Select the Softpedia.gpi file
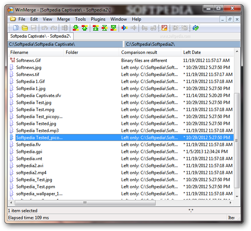 (29, 152)
